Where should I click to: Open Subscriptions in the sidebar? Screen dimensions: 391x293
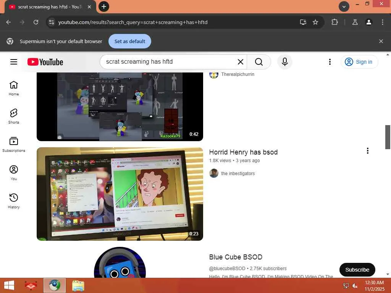[x=14, y=145]
